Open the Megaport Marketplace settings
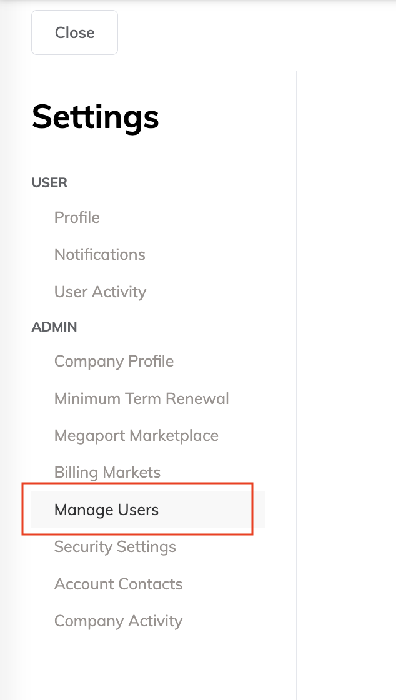Image resolution: width=396 pixels, height=700 pixels. [136, 435]
